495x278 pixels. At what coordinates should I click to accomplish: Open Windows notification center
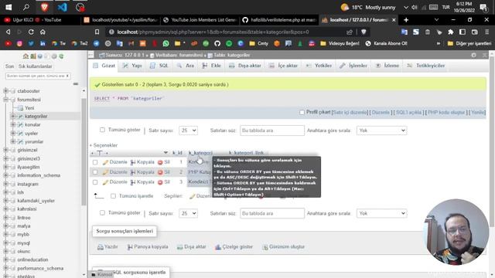point(483,7)
